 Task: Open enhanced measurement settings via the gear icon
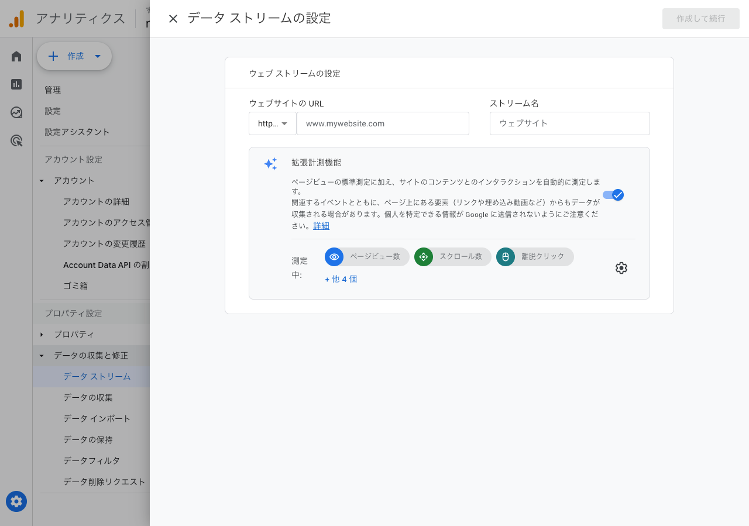(x=621, y=268)
